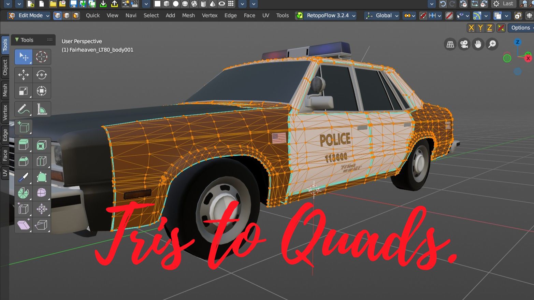The height and width of the screenshot is (300, 534).
Task: Click the yellow export arrow icon
Action: pyautogui.click(x=114, y=4)
